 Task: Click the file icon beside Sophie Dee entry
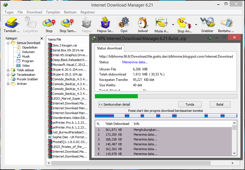[50, 137]
